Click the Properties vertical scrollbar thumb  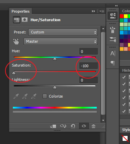point(103,73)
